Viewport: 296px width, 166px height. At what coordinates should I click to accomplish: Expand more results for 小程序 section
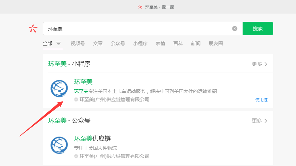260,64
